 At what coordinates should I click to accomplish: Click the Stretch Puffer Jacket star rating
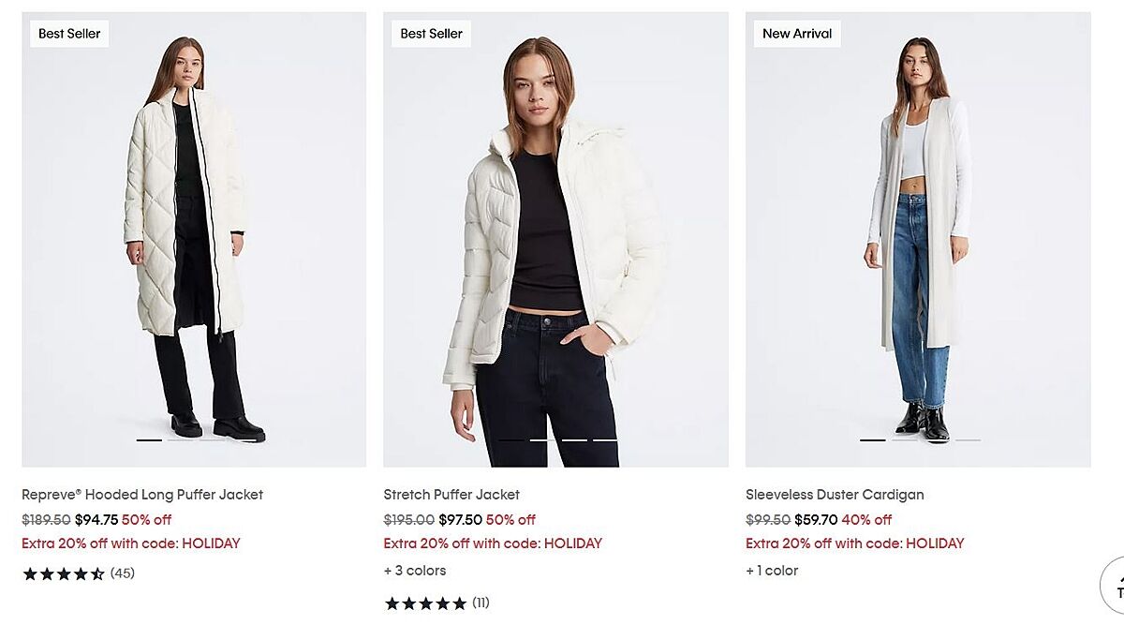point(425,603)
